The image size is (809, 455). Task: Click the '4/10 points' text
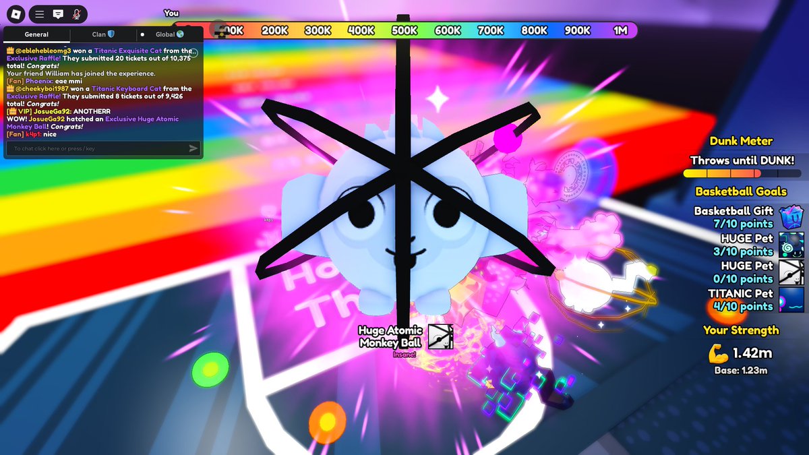point(743,306)
